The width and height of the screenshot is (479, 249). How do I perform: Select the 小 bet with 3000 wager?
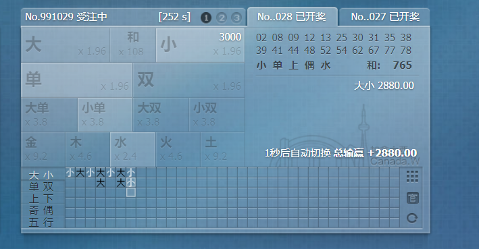click(x=200, y=45)
